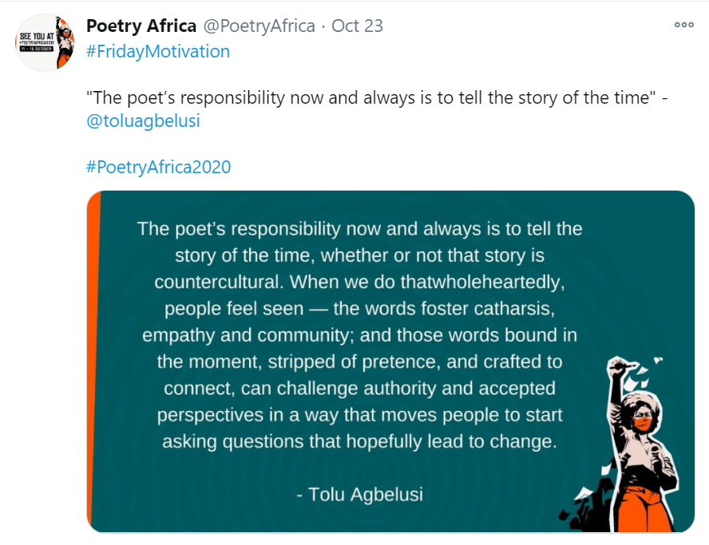The width and height of the screenshot is (709, 545).
Task: Follow the #FridayMotivation hashtag
Action: 158,52
